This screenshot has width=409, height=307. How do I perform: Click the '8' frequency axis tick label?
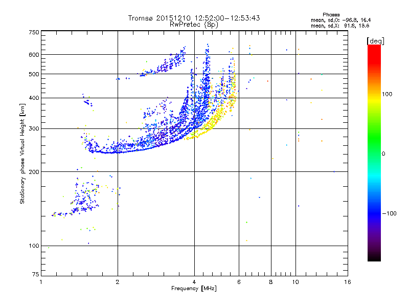(271, 282)
